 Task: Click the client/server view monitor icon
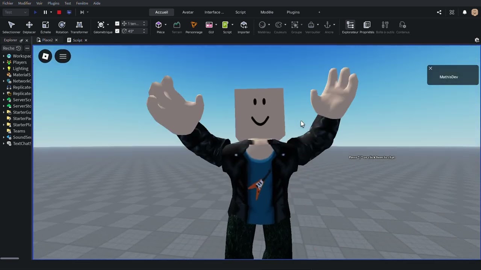point(69,12)
